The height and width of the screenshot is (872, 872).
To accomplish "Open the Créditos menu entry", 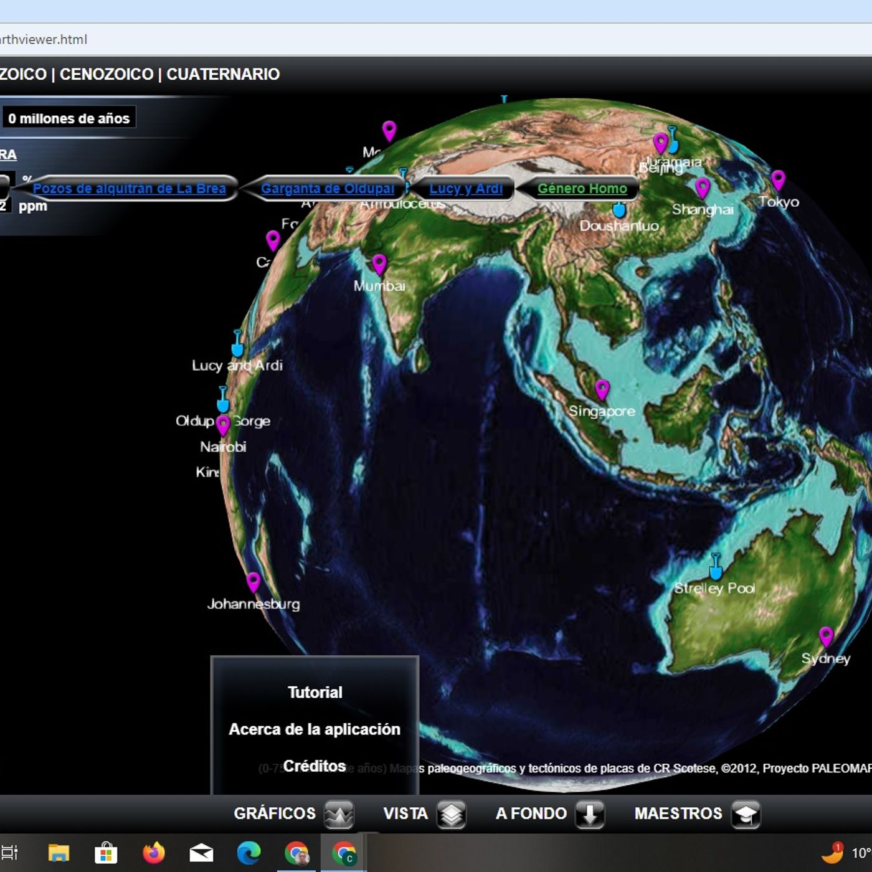I will pos(315,766).
